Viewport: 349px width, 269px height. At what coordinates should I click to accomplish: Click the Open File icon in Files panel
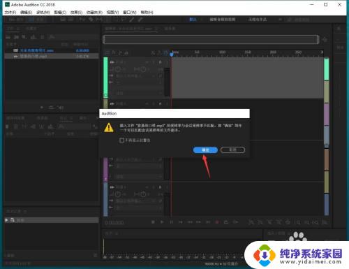8,37
